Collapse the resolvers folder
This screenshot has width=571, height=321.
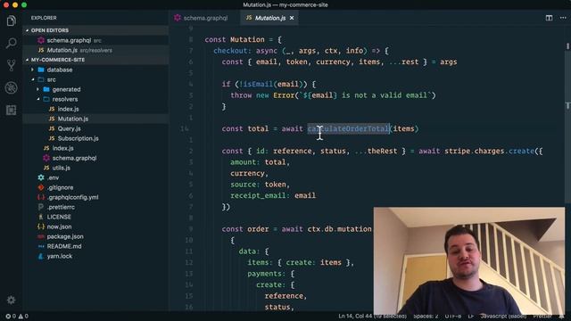(x=65, y=99)
